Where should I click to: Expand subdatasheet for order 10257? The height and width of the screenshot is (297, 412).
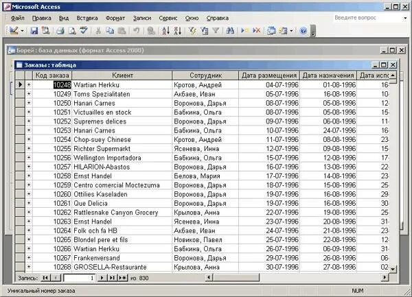pyautogui.click(x=29, y=167)
